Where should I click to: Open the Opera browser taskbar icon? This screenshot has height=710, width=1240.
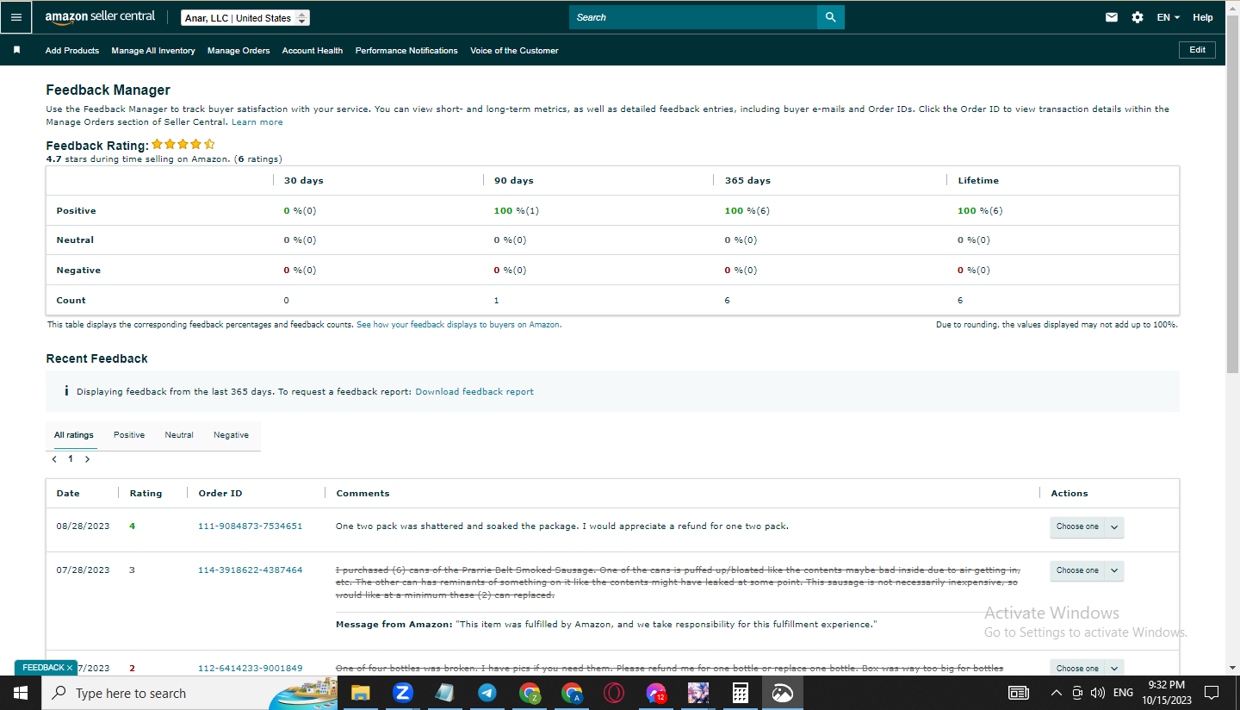[613, 693]
